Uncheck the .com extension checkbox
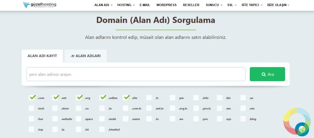Image resolution: width=314 pixels, height=138 pixels. [x=32, y=98]
